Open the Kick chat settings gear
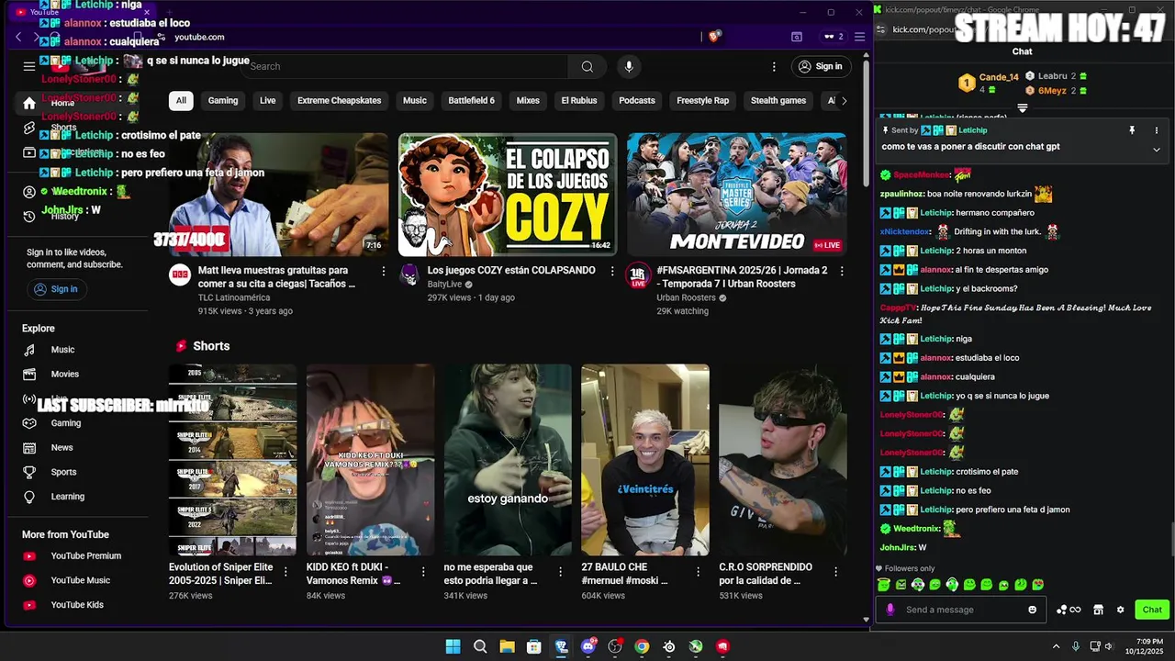 (1120, 610)
